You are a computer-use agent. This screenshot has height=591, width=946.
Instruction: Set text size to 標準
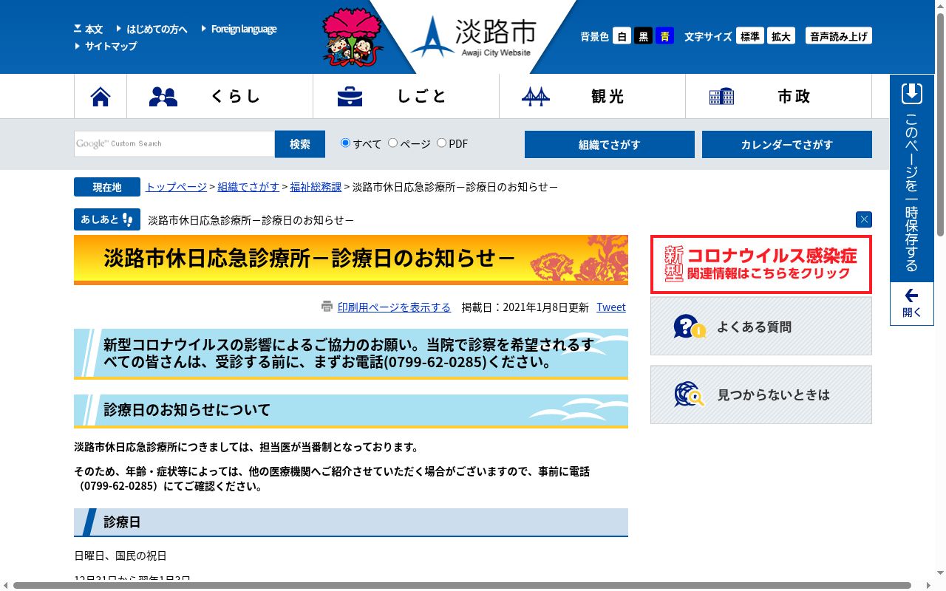750,35
